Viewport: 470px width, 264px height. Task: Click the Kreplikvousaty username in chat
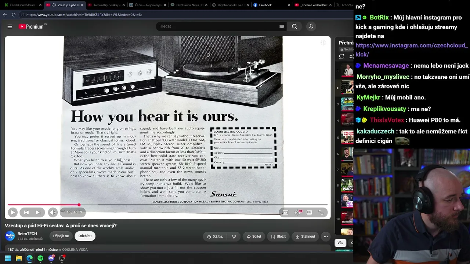[x=384, y=109]
